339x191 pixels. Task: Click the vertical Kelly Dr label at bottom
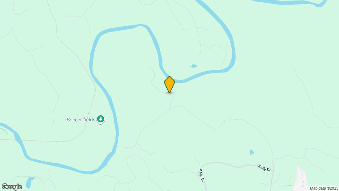coord(202,176)
